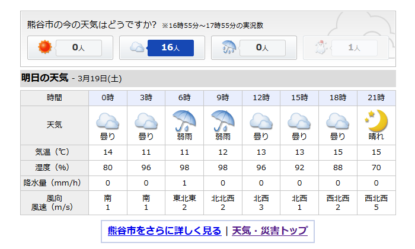Select the 1人 snow report button
The height and width of the screenshot is (249, 415).
pos(354,47)
